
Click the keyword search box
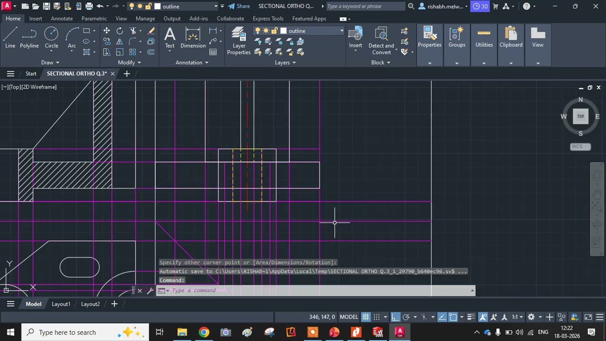365,6
